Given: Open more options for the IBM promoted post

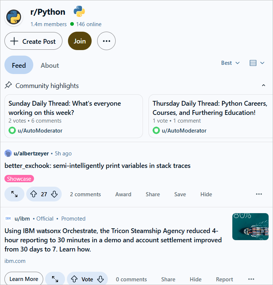Looking at the screenshot, I should click(251, 279).
